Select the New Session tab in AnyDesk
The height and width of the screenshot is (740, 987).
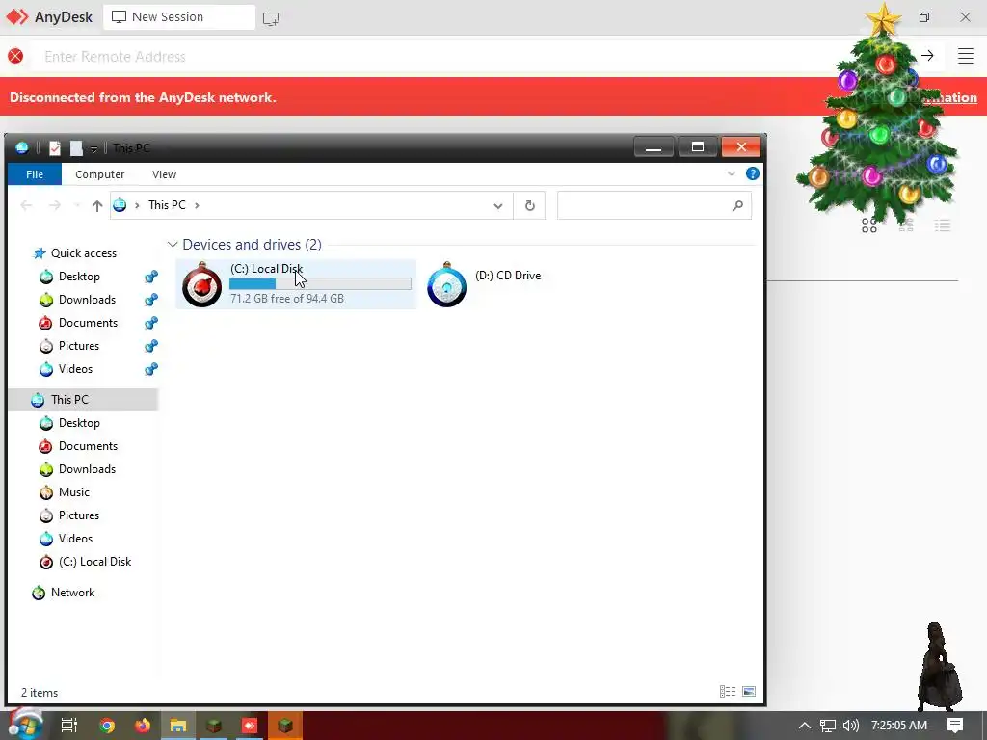pos(179,17)
